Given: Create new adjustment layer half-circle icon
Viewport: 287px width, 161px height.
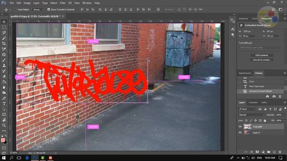Looking at the screenshot, I should 263,152.
